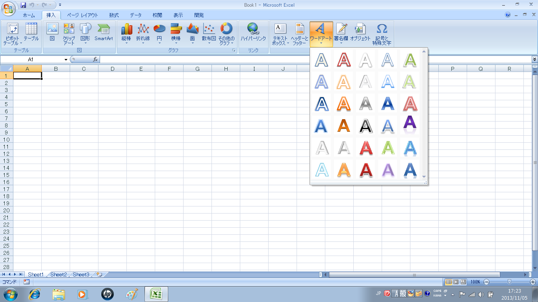Click the Office button
This screenshot has width=538, height=302.
coord(8,8)
